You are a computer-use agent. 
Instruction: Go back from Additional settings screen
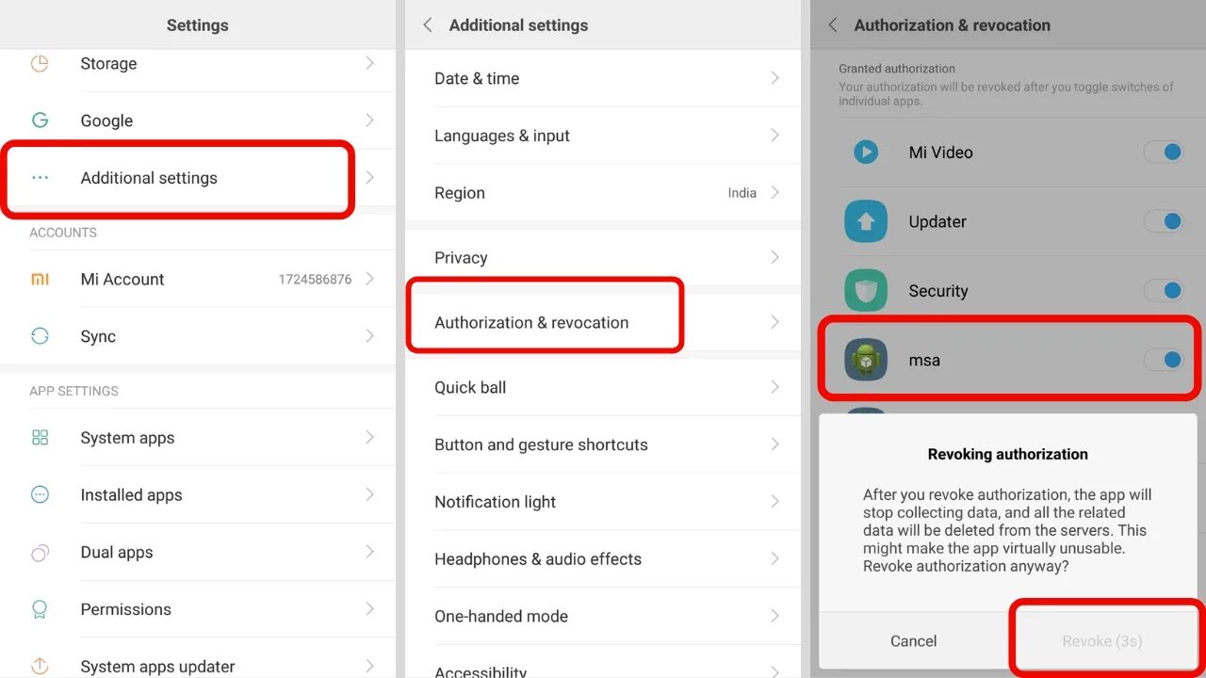[428, 25]
